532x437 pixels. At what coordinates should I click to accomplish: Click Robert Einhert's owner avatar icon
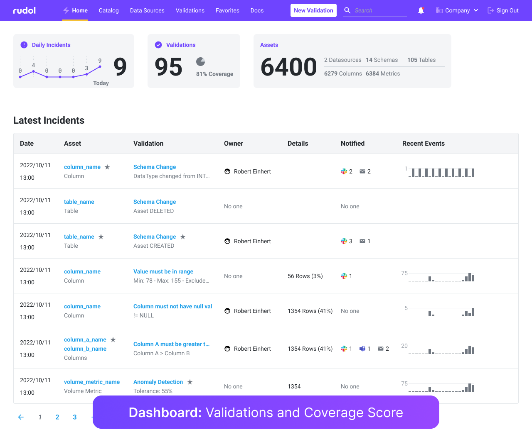point(227,171)
